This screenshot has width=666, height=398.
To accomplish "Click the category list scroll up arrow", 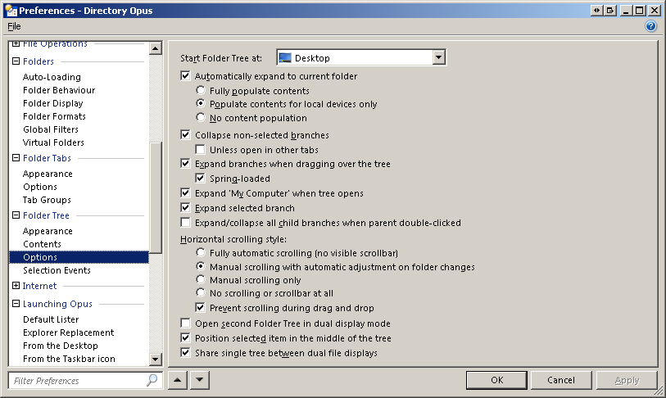I will click(x=156, y=48).
